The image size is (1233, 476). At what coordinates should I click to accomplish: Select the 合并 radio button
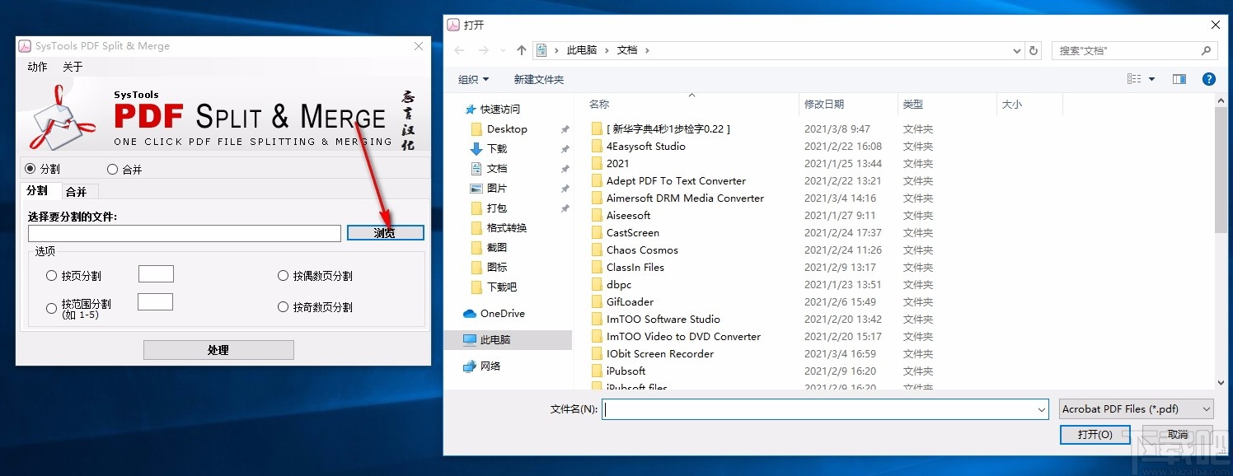pyautogui.click(x=112, y=169)
